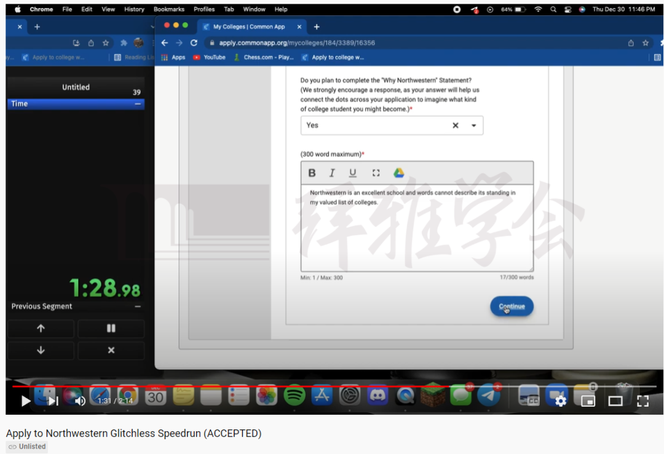
Task: Open the Chess.com bookmark
Action: [263, 57]
